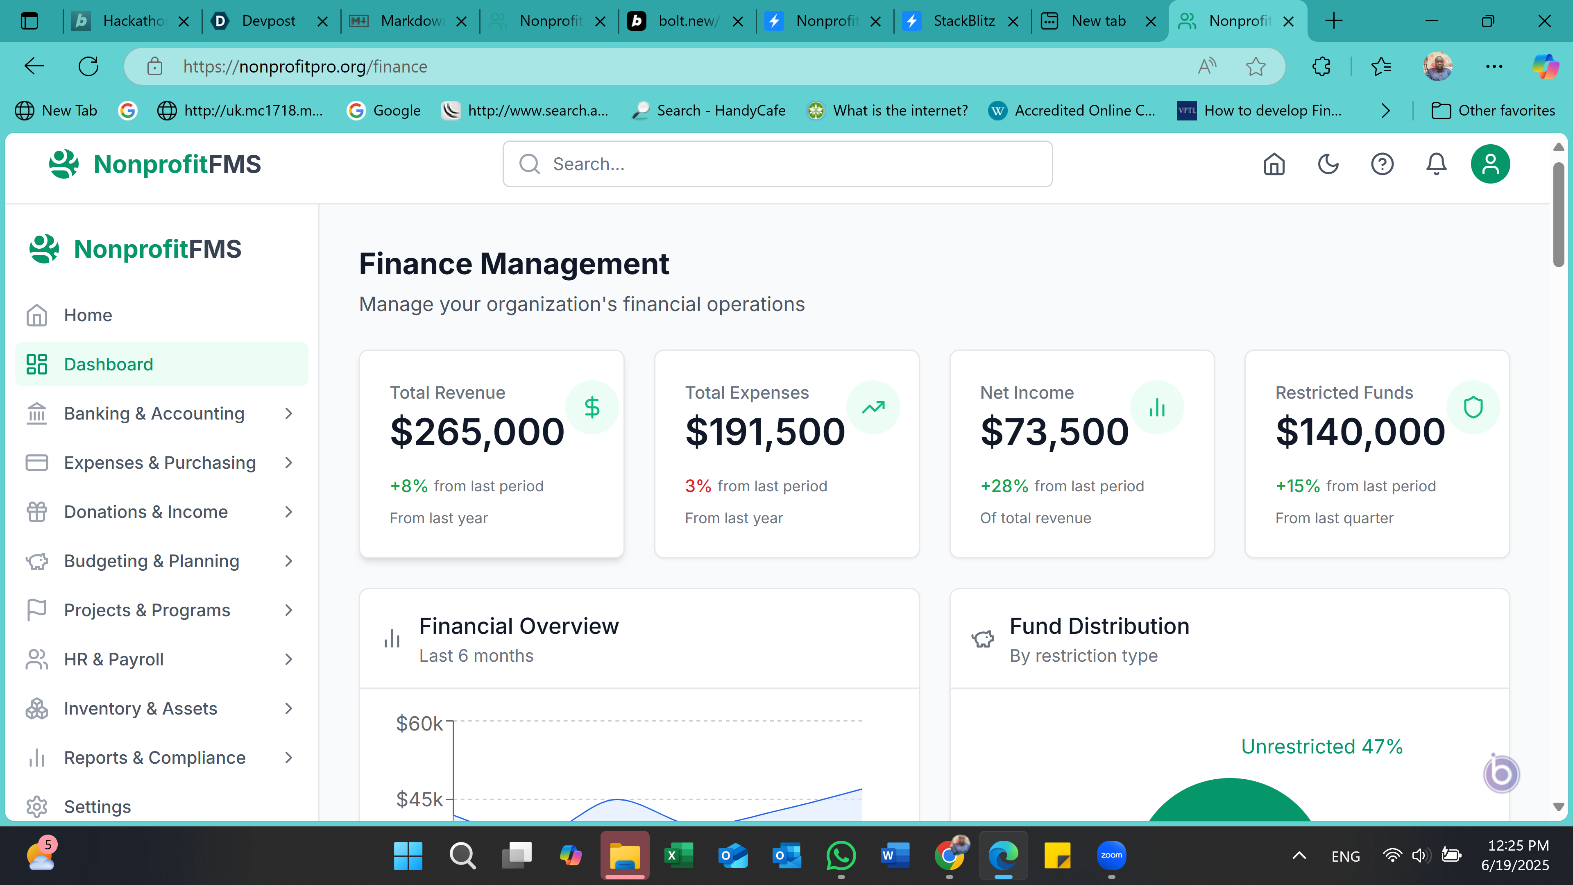
Task: Click the NonprofitFMS logo in top header
Action: pos(155,164)
